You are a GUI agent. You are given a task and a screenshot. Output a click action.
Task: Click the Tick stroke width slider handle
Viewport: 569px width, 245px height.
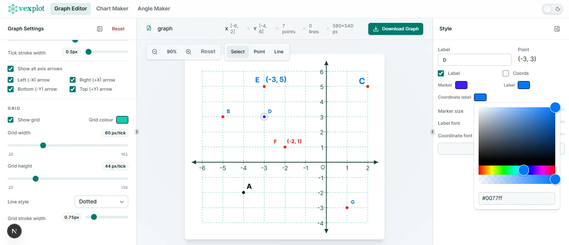point(88,52)
